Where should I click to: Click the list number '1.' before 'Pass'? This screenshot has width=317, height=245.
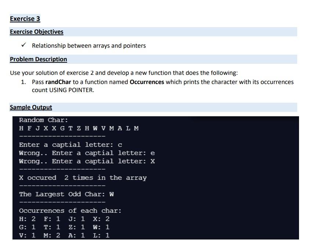tap(23, 82)
